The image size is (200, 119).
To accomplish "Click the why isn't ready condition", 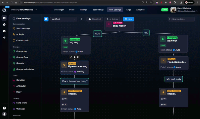I will (173, 79).
